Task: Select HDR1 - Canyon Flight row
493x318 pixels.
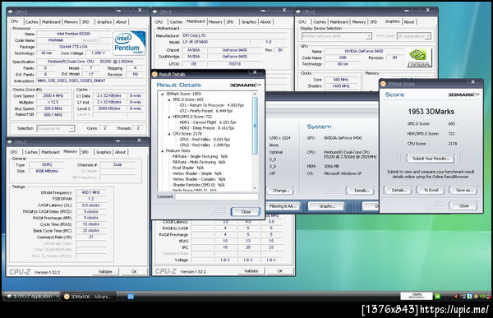Action: 208,122
